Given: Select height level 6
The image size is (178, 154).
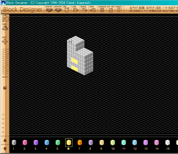Looking at the screenshot, I should 5,63.
